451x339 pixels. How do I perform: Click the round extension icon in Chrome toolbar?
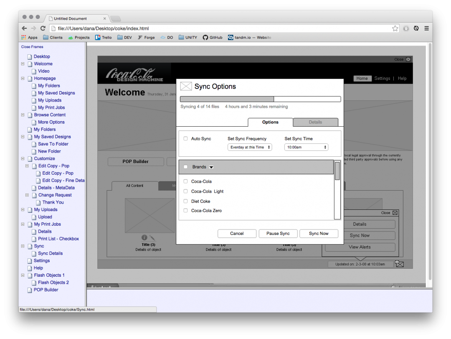pos(406,28)
